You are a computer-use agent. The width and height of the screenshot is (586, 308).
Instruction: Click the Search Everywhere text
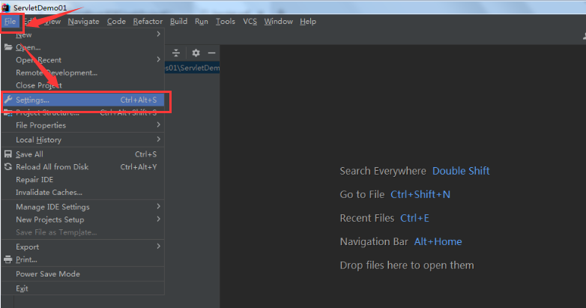click(383, 171)
